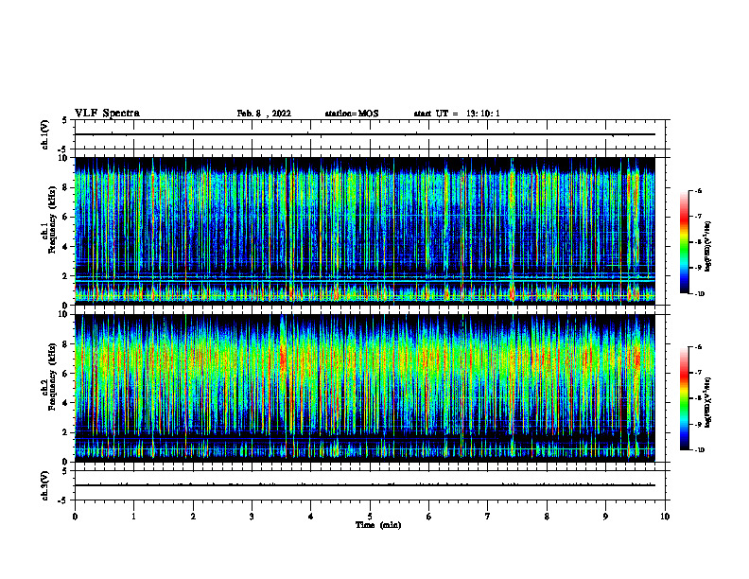The height and width of the screenshot is (579, 749).
Task: Click the time axis tick label "9"
Action: (x=605, y=517)
